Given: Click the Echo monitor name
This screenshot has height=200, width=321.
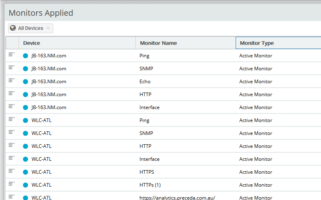Looking at the screenshot, I should click(x=145, y=81).
